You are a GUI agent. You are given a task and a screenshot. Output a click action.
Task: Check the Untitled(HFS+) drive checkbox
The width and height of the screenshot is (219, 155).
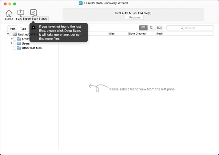click(11, 34)
